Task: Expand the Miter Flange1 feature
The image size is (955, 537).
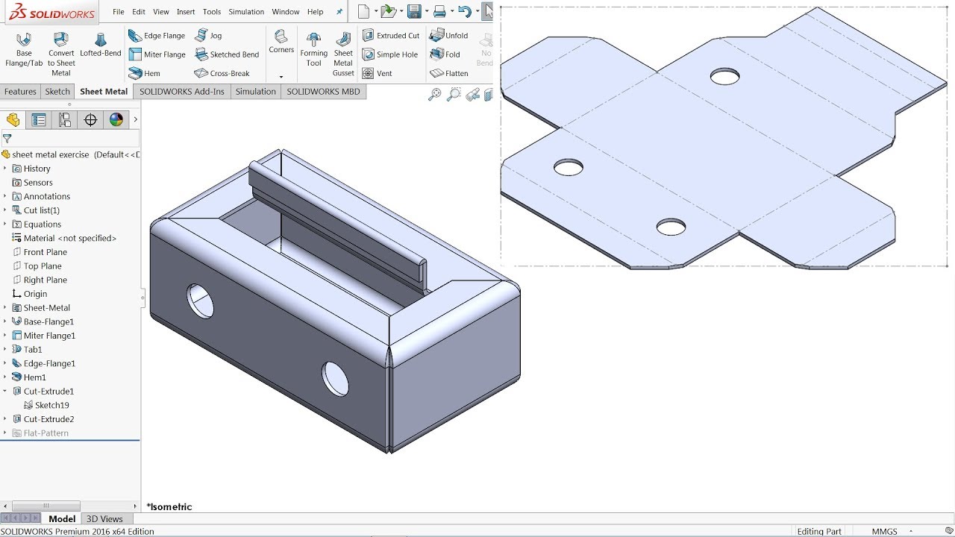Action: click(5, 336)
